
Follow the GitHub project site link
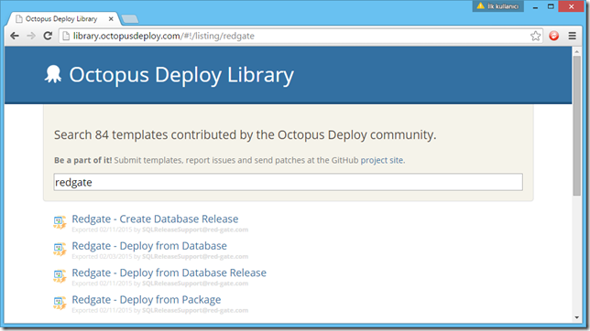point(382,160)
